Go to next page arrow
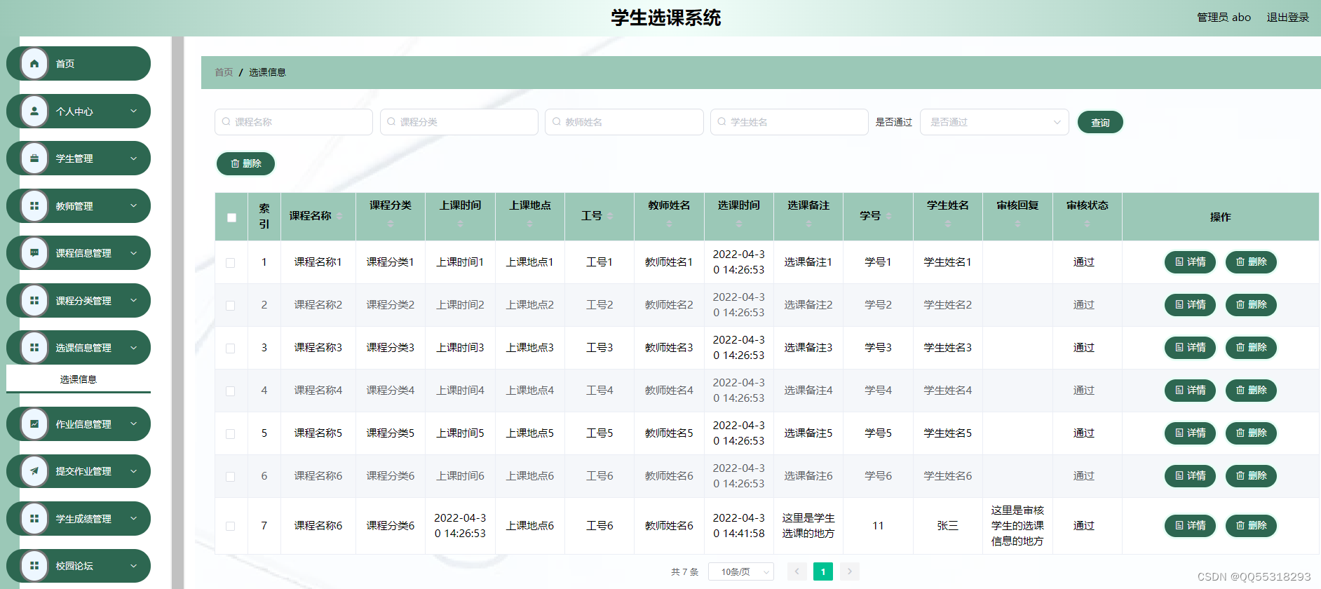 850,571
